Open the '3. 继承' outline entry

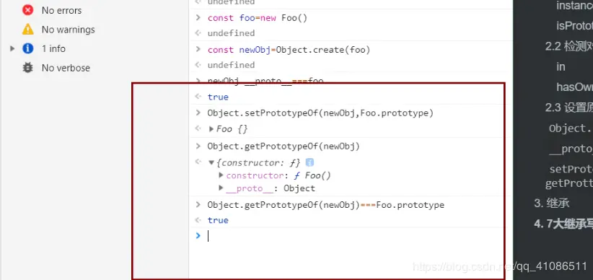pyautogui.click(x=552, y=204)
